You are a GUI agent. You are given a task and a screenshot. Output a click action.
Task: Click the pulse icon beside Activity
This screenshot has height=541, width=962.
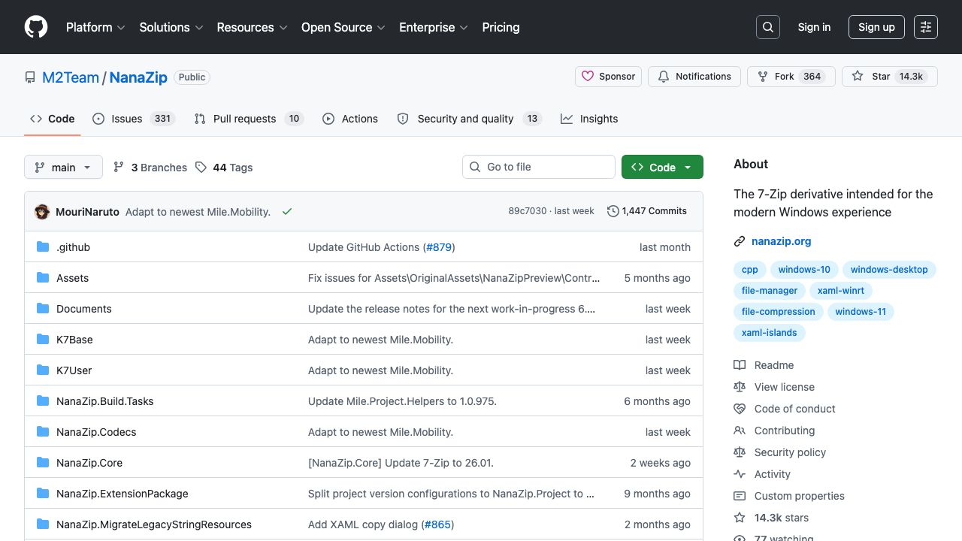pyautogui.click(x=740, y=474)
